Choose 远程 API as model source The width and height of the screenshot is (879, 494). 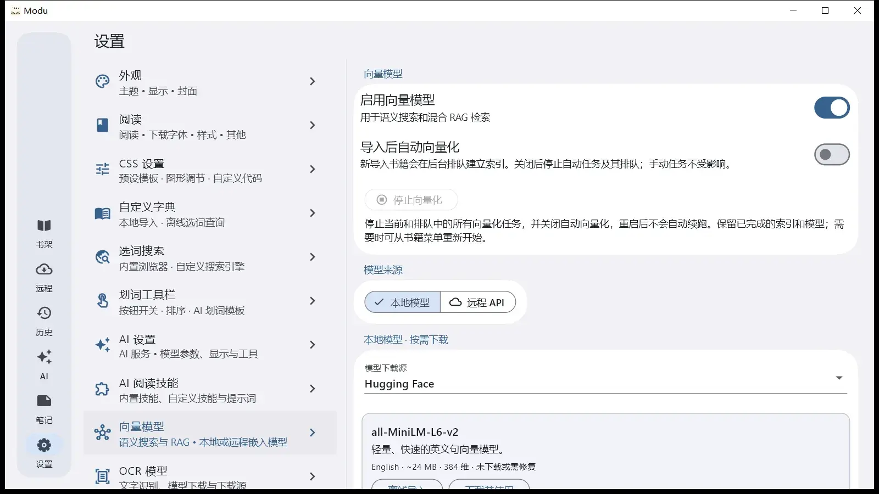pos(478,302)
